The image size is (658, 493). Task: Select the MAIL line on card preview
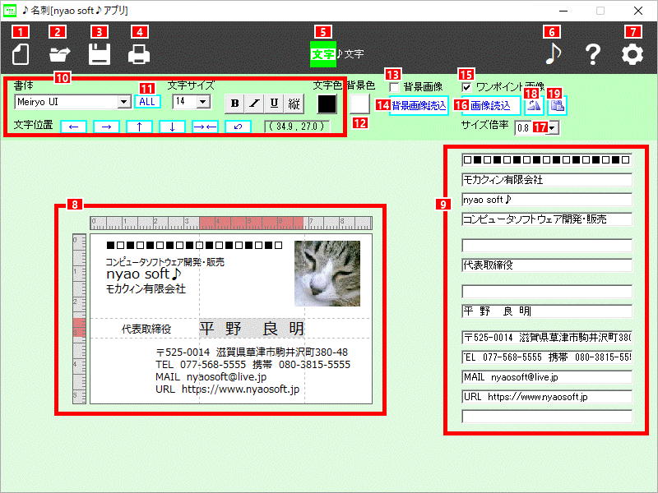pos(211,377)
